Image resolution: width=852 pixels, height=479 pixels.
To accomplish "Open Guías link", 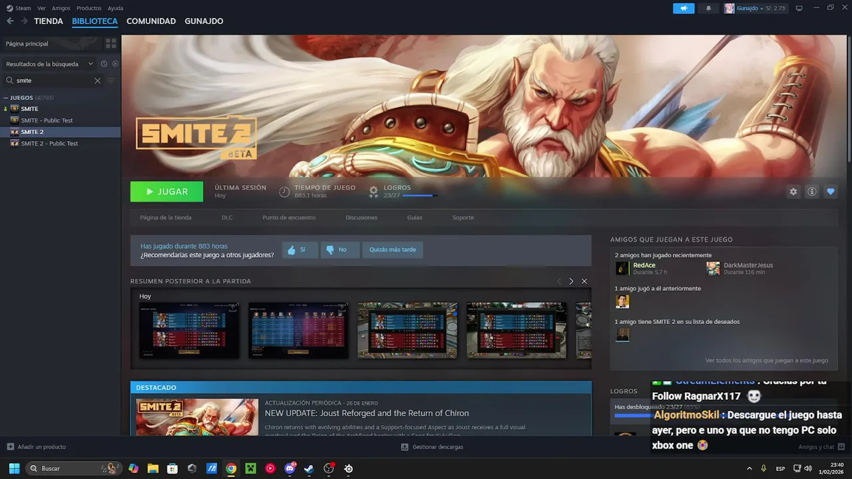I will 415,218.
